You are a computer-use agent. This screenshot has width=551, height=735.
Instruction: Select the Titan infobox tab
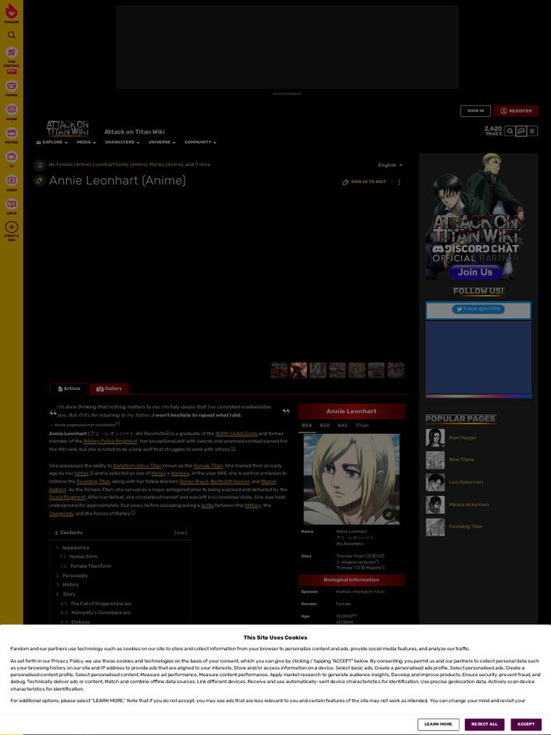point(362,426)
